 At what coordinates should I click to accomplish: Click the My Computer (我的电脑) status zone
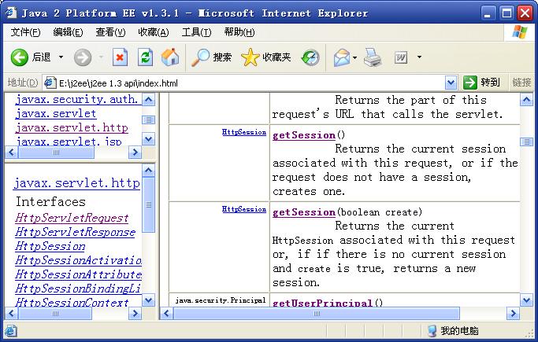(x=453, y=331)
